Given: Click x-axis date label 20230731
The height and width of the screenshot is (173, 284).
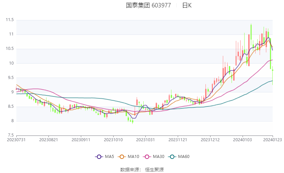Looking at the screenshot, I should tap(16, 140).
